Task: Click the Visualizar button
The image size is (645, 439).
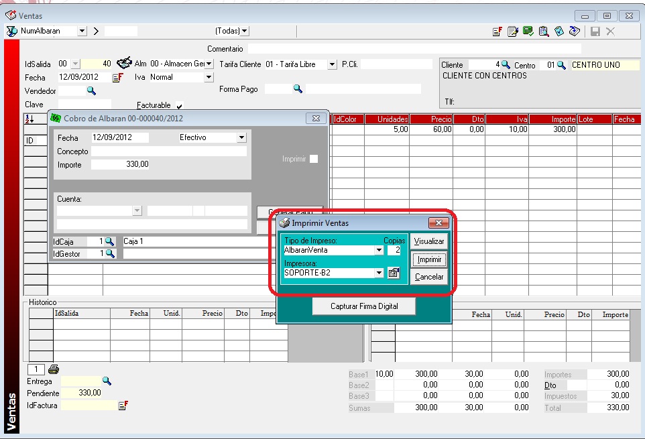Action: click(x=429, y=241)
